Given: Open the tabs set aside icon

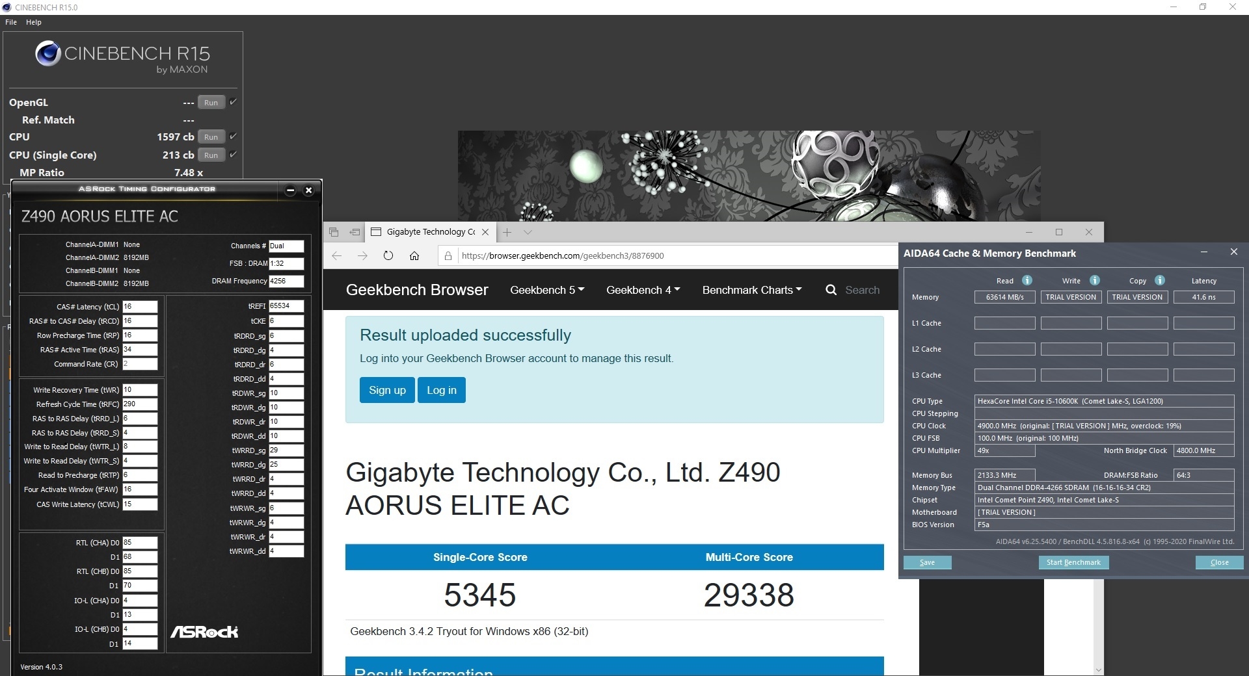Looking at the screenshot, I should (334, 232).
